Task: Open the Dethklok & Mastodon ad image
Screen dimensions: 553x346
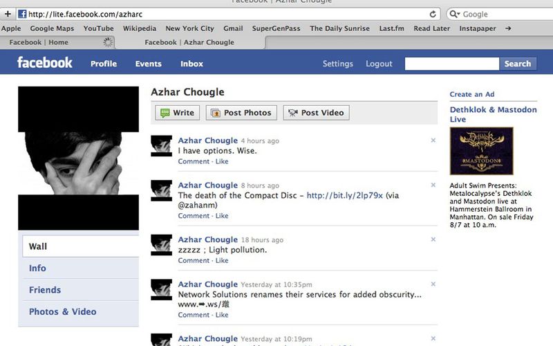Action: point(481,151)
